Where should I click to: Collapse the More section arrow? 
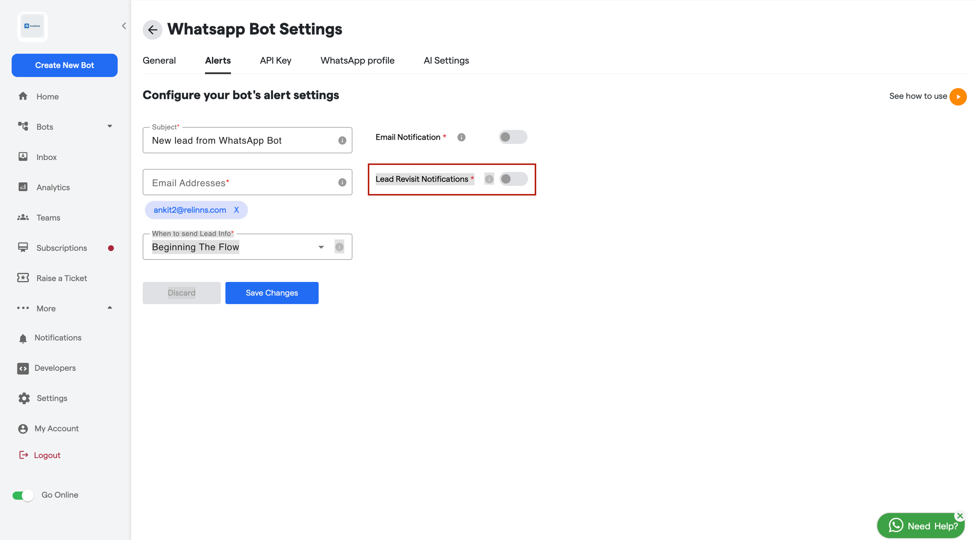pyautogui.click(x=110, y=308)
